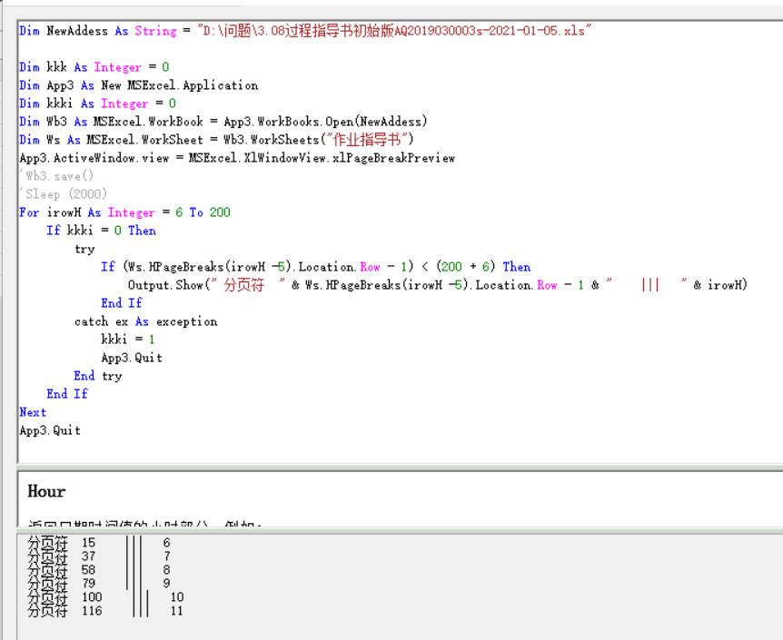
Task: Click the Hour heading in help panel
Action: (46, 491)
